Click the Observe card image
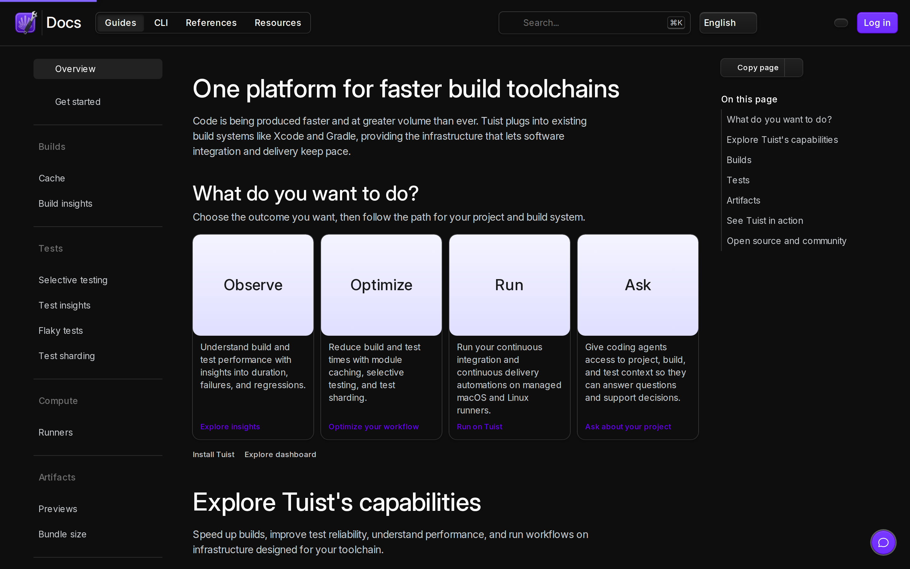910x569 pixels. 253,285
